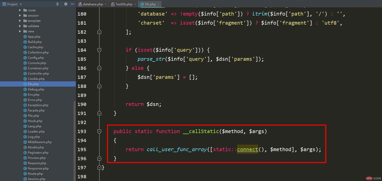Select the view folder icon
Screen dimensions: 382x181
(x=25, y=31)
